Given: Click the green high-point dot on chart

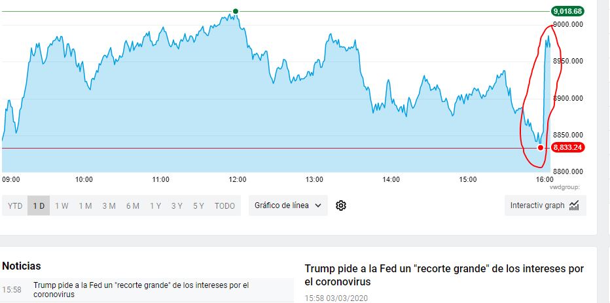Looking at the screenshot, I should (x=236, y=11).
